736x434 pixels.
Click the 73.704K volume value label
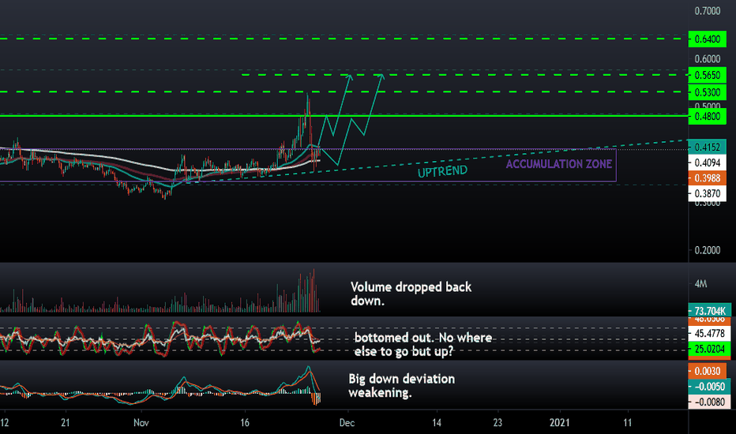click(x=709, y=311)
